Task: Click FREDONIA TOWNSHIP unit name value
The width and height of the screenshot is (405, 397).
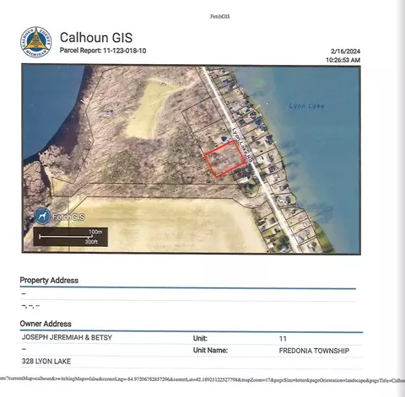Action: [x=314, y=351]
